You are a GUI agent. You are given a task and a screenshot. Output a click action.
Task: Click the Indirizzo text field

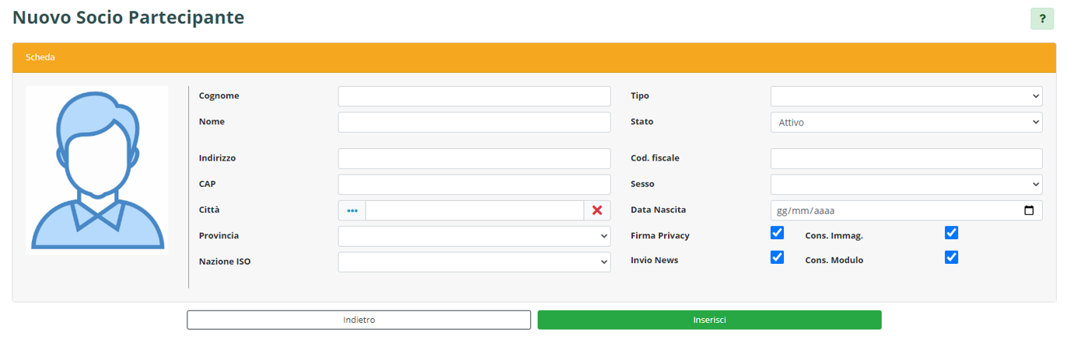click(x=474, y=158)
